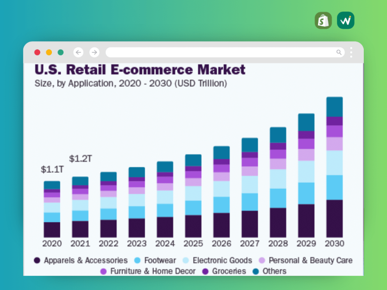Viewport: 387px width, 290px height.
Task: Click the red window close dot
Action: click(x=37, y=52)
